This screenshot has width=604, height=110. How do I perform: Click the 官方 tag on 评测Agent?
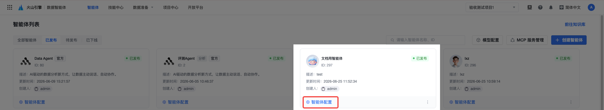(214, 59)
